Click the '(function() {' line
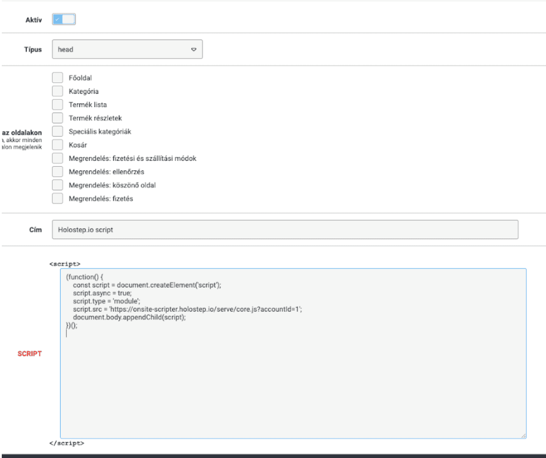This screenshot has width=546, height=458. [x=85, y=277]
